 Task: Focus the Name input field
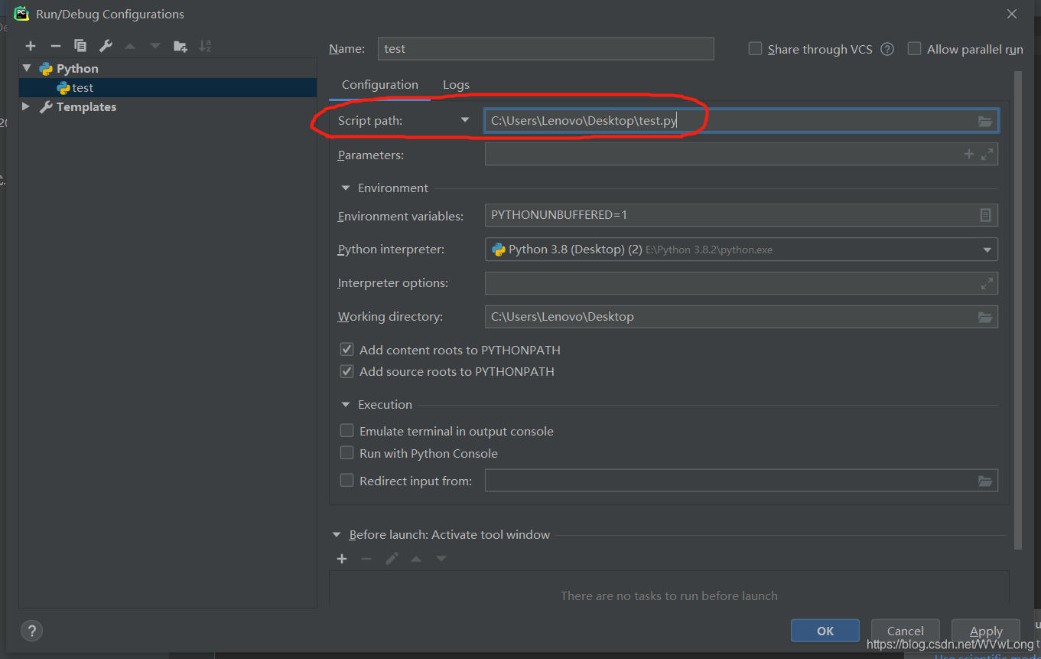pos(545,49)
